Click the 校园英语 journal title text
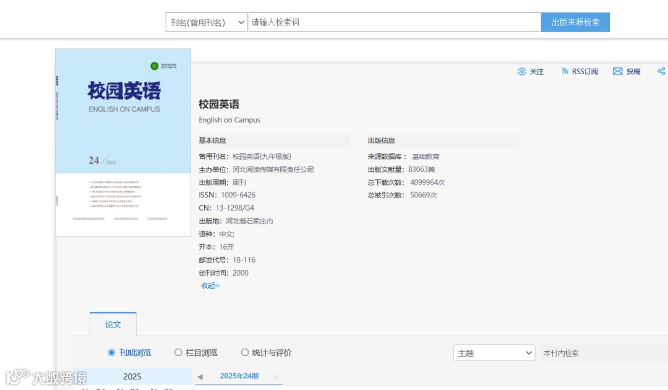 [x=219, y=104]
